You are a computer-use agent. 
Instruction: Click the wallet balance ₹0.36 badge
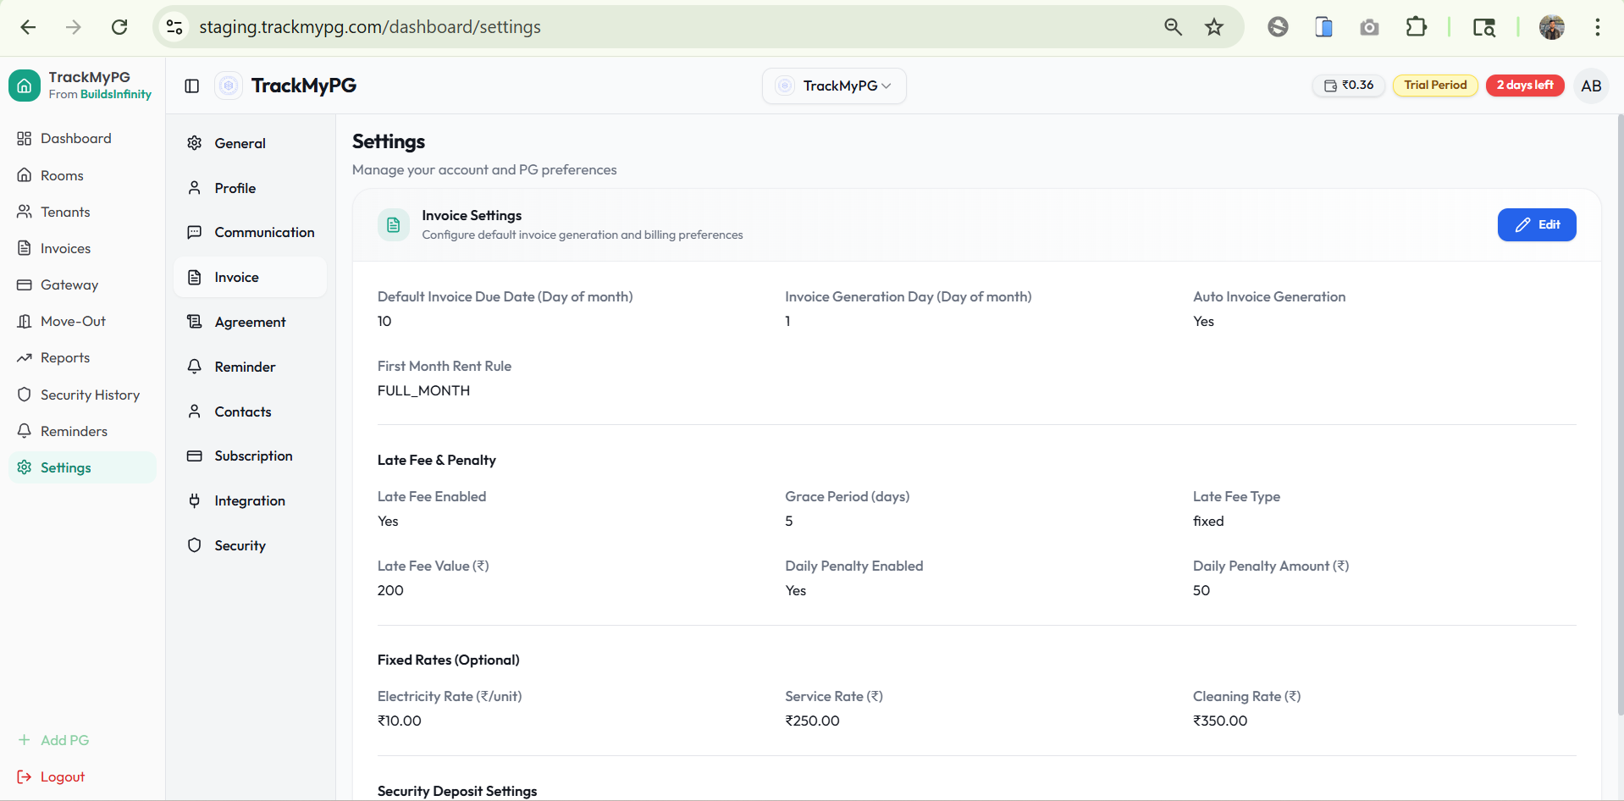pyautogui.click(x=1349, y=85)
